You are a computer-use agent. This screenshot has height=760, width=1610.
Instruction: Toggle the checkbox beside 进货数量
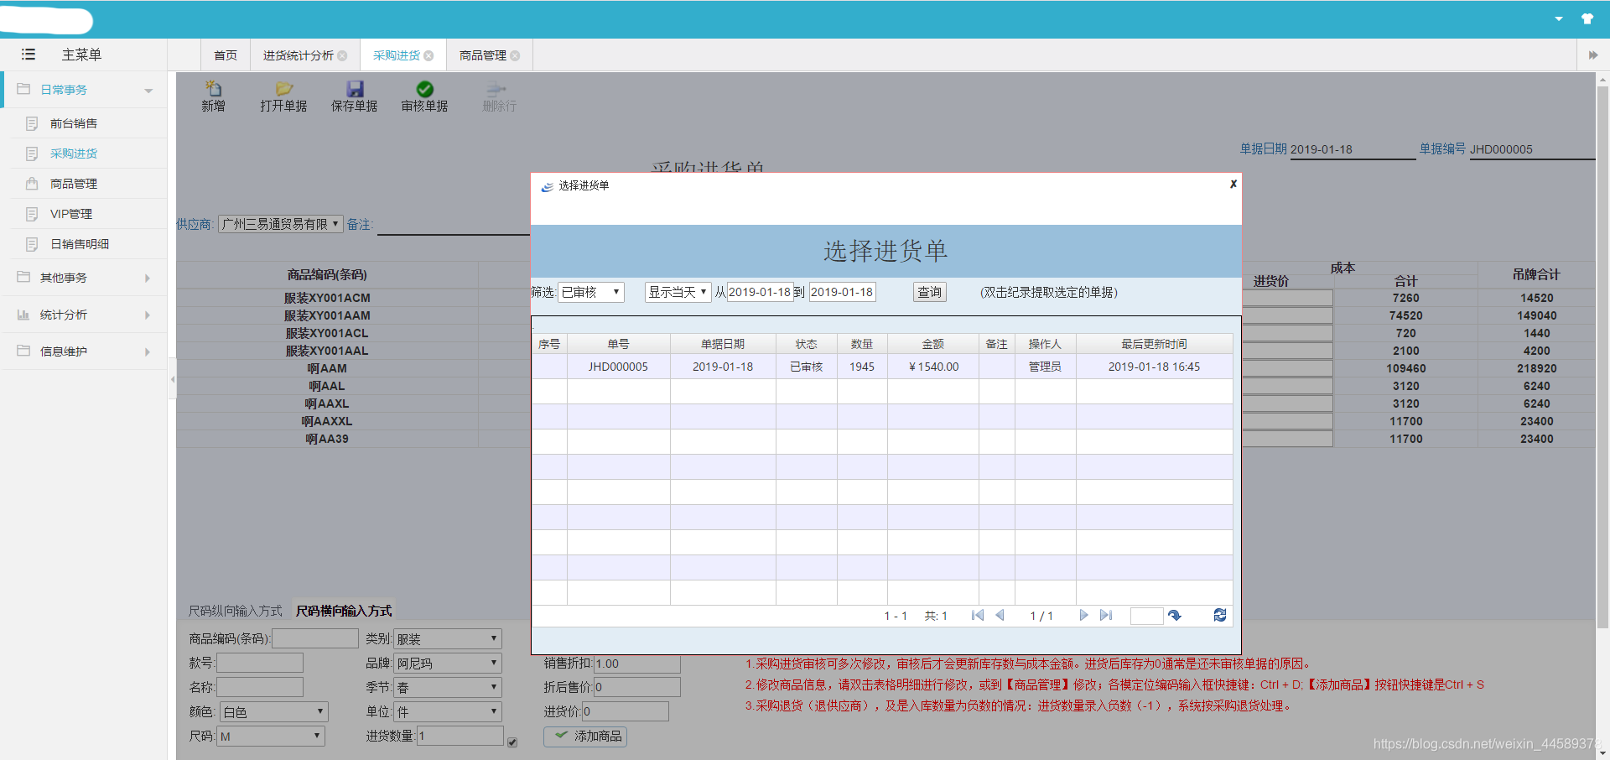pos(512,742)
